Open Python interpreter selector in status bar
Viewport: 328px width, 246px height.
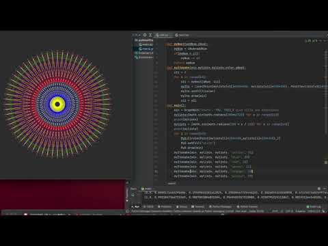tap(314, 211)
